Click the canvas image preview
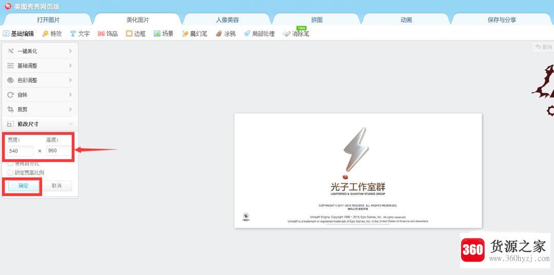The image size is (554, 275). point(358,171)
